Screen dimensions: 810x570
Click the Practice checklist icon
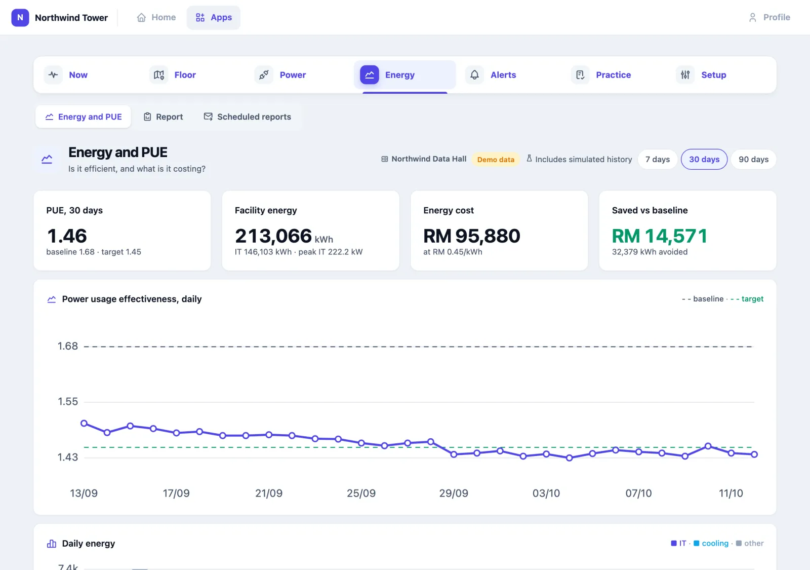click(580, 75)
